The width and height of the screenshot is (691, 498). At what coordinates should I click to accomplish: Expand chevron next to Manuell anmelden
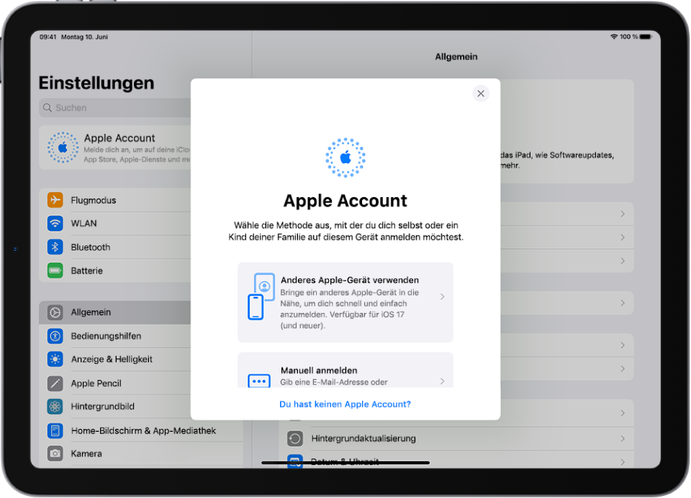(443, 381)
